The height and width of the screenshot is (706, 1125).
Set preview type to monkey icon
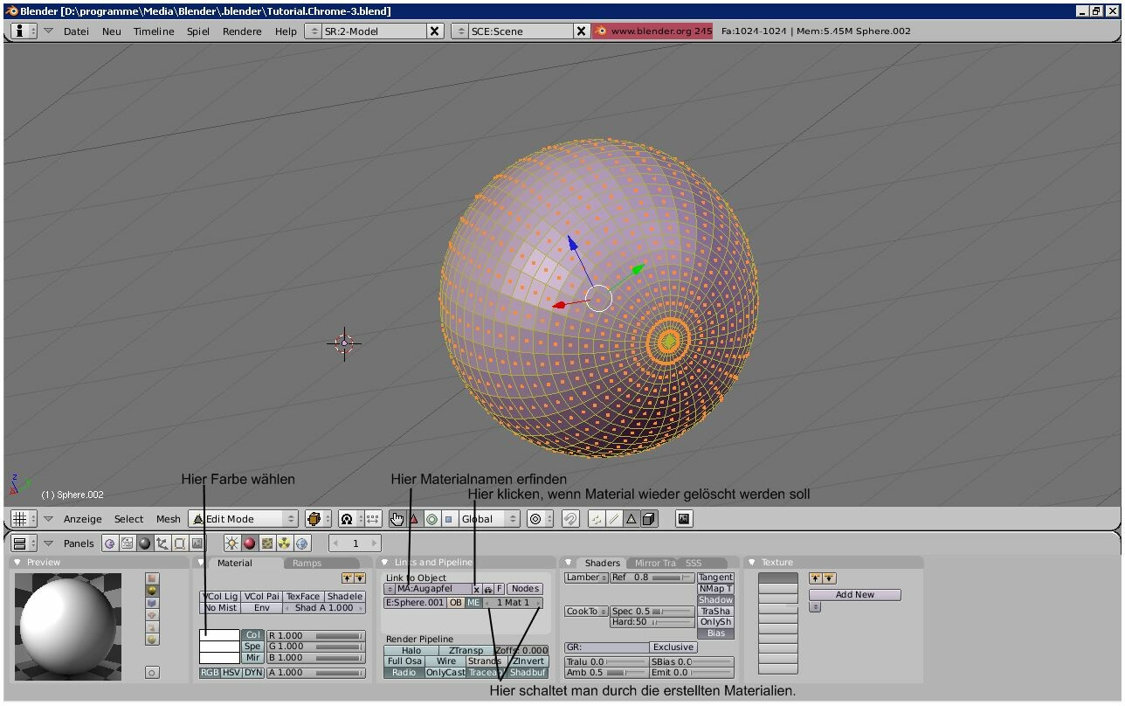point(153,615)
